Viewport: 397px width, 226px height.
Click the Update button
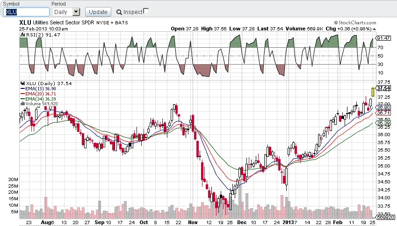click(98, 12)
